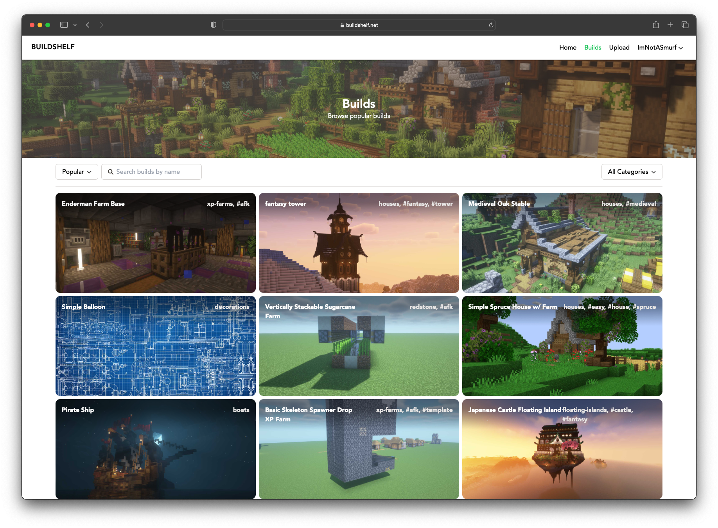Go to the Home nav link
Image resolution: width=718 pixels, height=528 pixels.
click(x=568, y=47)
